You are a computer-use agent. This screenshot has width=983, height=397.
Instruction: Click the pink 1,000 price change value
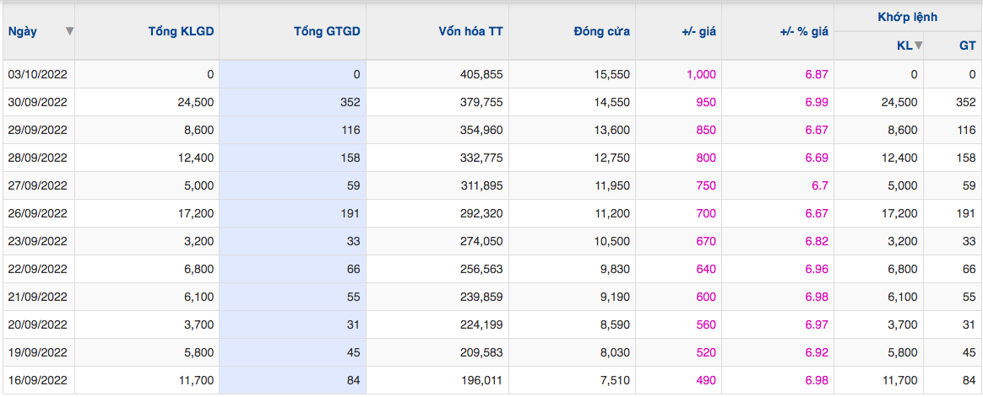[x=702, y=74]
